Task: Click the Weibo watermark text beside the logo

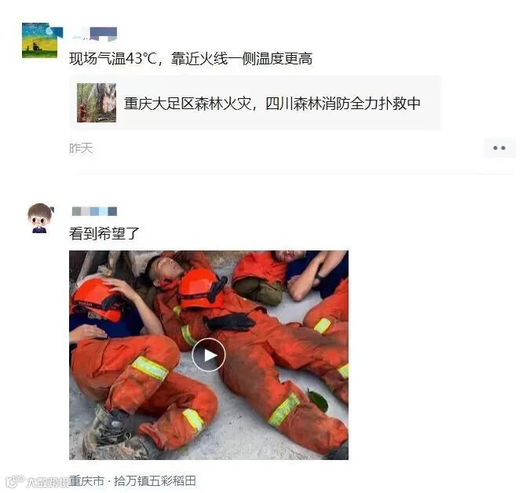Action: (48, 482)
